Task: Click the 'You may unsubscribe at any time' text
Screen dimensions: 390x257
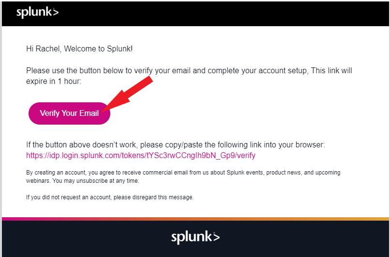Action: pyautogui.click(x=96, y=181)
